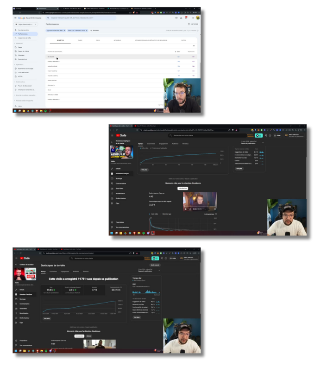The image size is (327, 367).
Task: Switch to the PAGES tab in Search Console
Action: coord(80,40)
